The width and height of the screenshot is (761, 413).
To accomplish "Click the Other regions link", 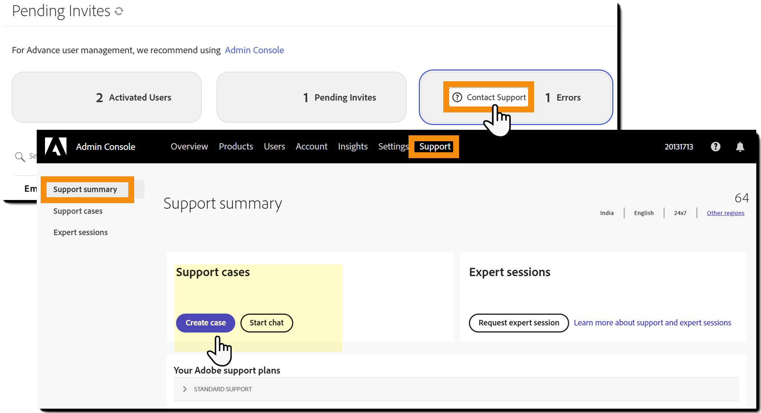I will pyautogui.click(x=725, y=213).
